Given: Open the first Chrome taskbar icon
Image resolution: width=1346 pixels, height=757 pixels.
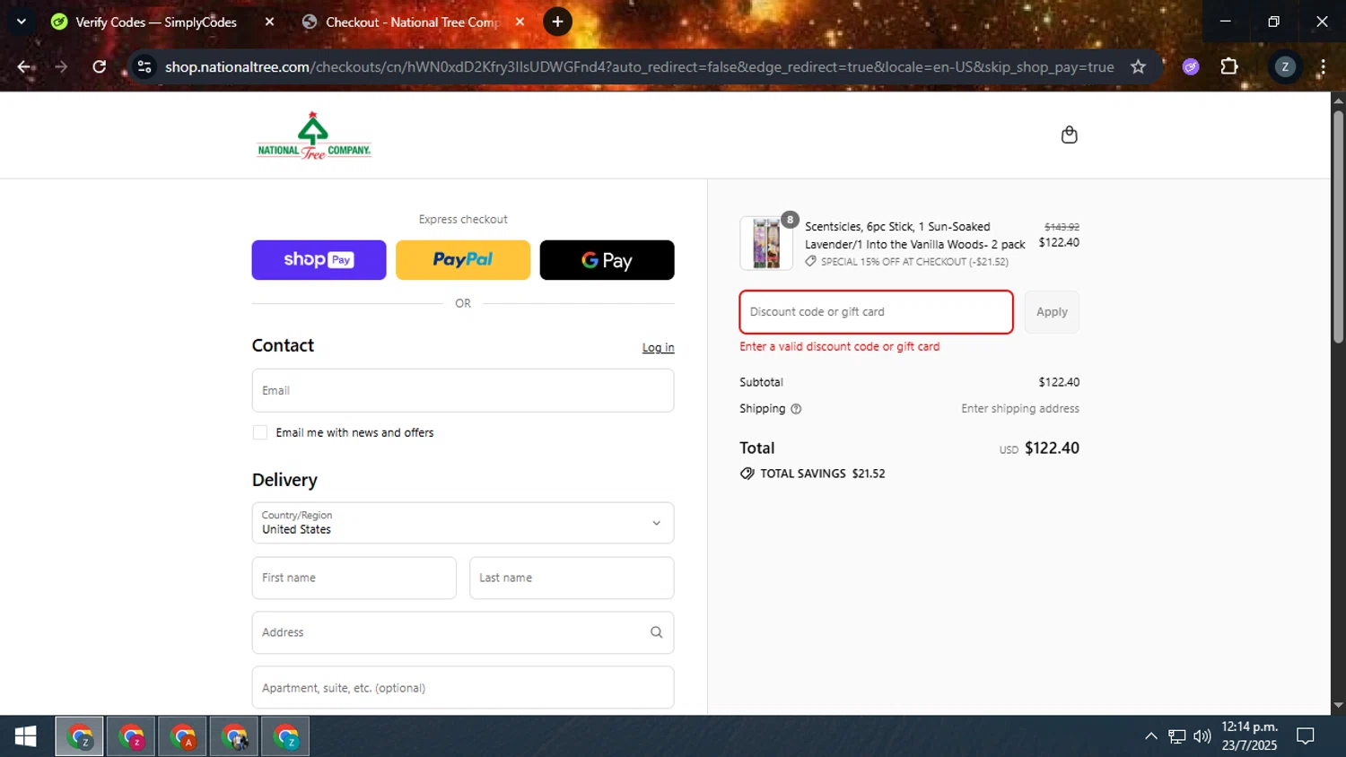Looking at the screenshot, I should click(80, 736).
